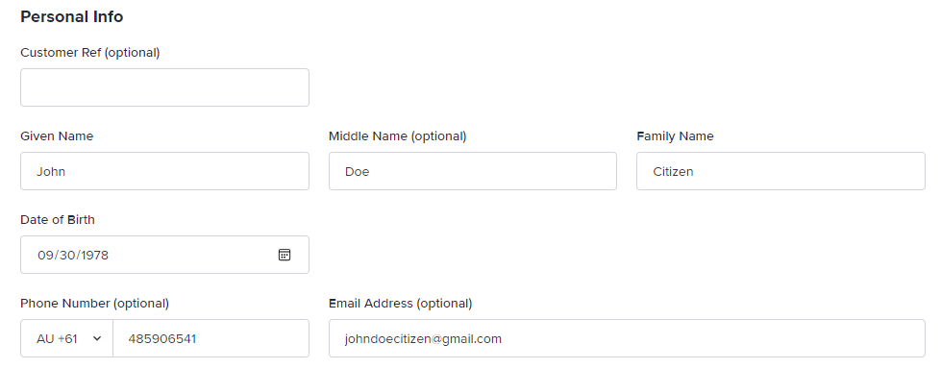Click the Customer Ref (optional) label
This screenshot has height=369, width=941.
(x=90, y=53)
